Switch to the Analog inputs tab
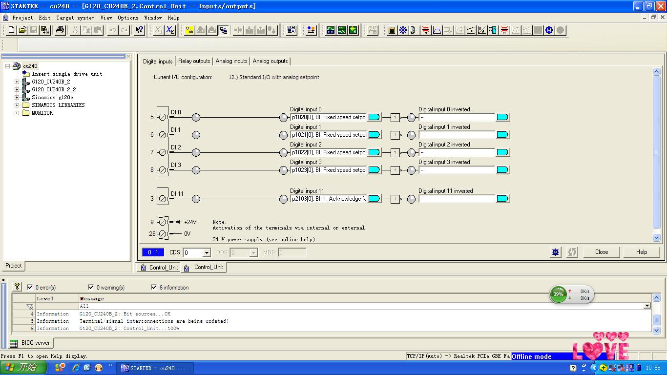This screenshot has height=375, width=667. [231, 61]
